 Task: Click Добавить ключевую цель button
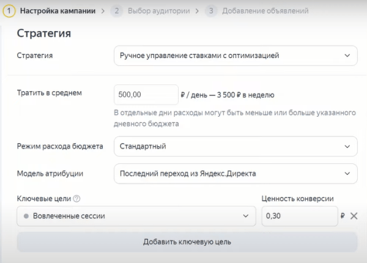pos(187,242)
